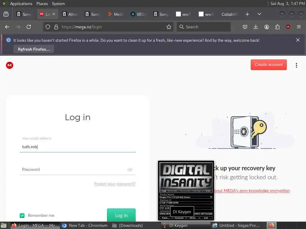Click the mega.nz/login address bar
The width and height of the screenshot is (306, 229).
pos(108,27)
